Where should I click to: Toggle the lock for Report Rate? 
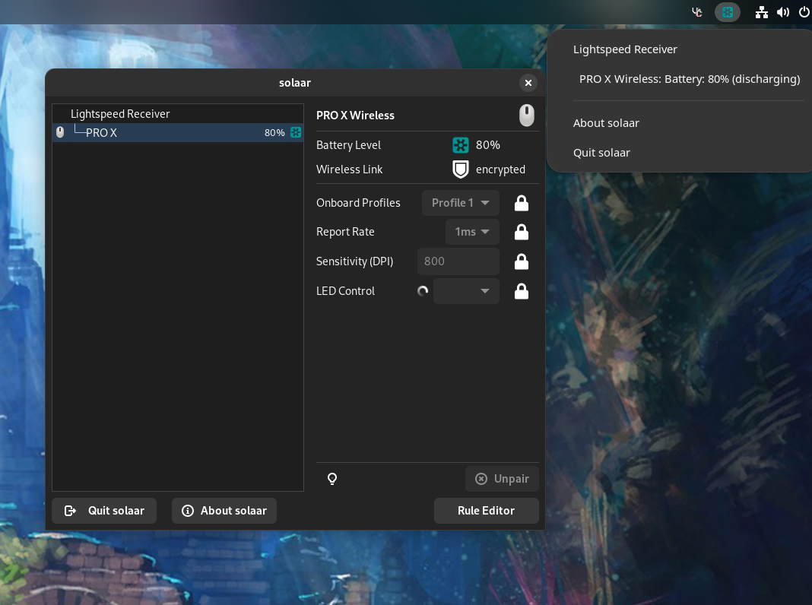point(522,232)
